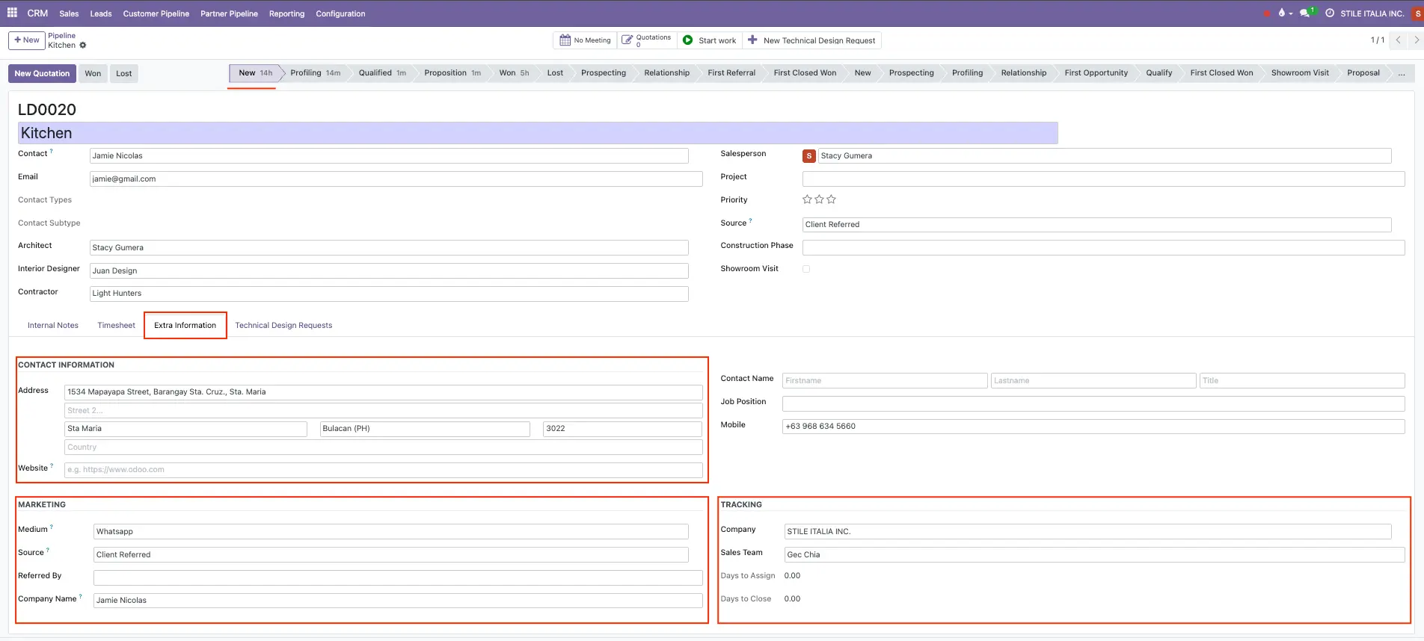Go to next record arrow

(x=1416, y=40)
